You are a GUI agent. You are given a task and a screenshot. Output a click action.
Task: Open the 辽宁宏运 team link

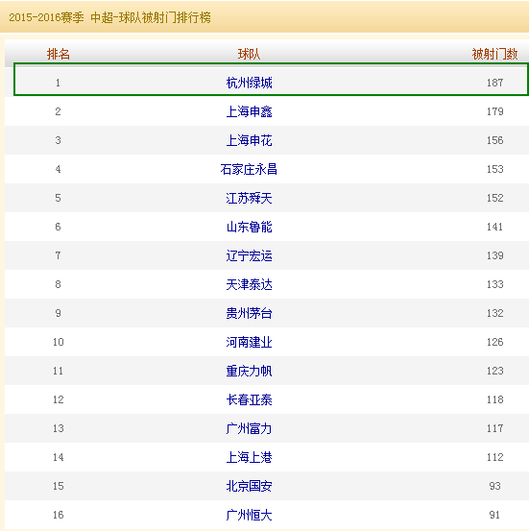[249, 255]
